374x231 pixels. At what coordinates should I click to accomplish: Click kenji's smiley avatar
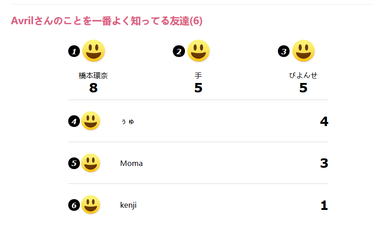[91, 205]
